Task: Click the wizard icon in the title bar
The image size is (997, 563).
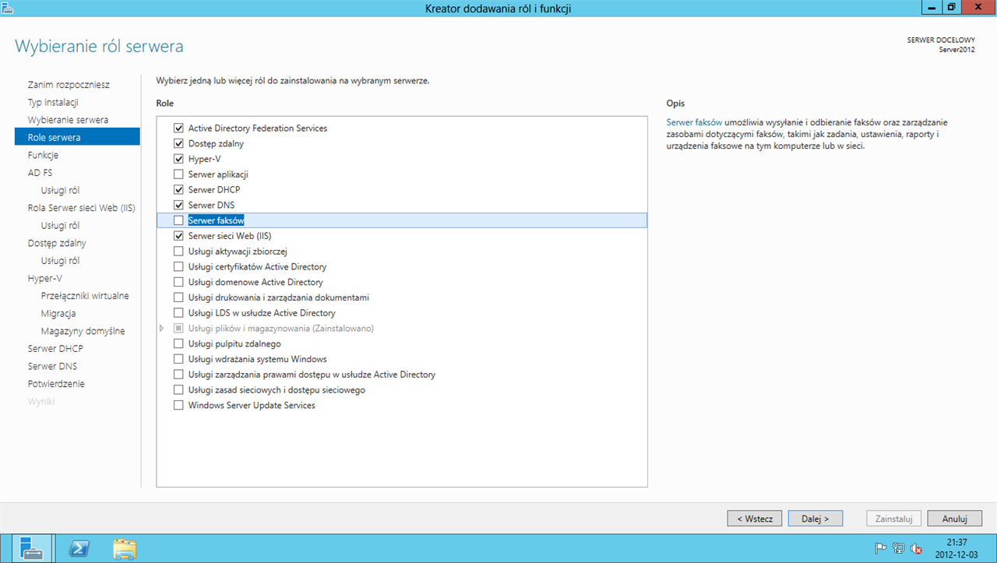Action: point(8,8)
